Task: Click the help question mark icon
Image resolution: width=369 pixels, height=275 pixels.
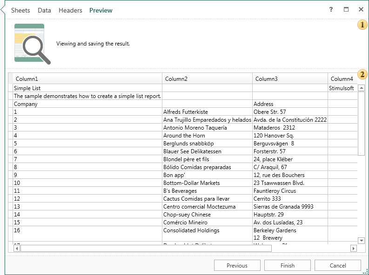Action: 331,9
